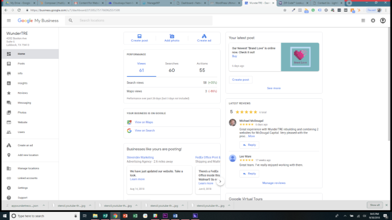This screenshot has width=392, height=220.
Task: Click the Brand Love post thumbnail
Action: pos(300,57)
